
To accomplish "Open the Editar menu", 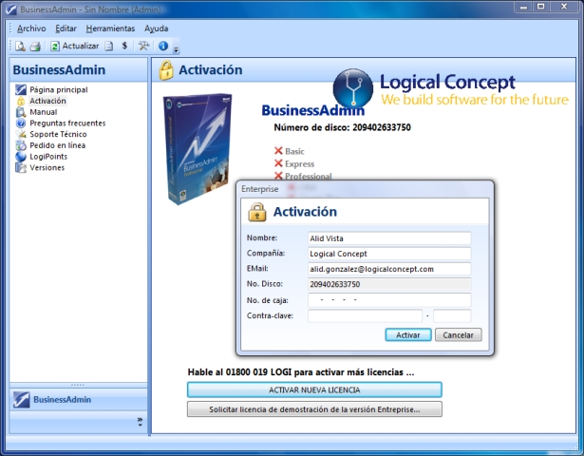I will coord(66,28).
